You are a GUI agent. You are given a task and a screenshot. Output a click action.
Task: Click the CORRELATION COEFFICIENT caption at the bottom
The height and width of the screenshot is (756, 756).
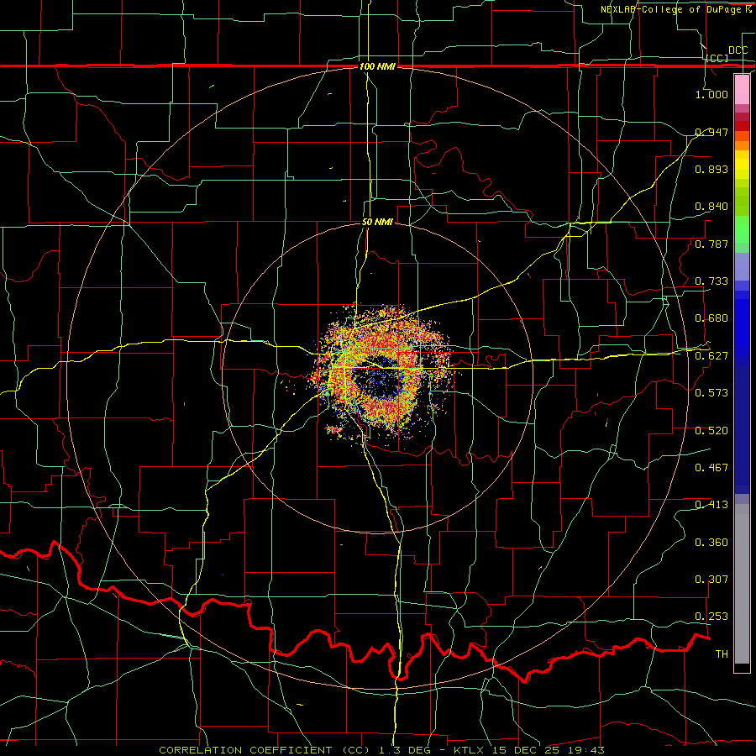pyautogui.click(x=381, y=750)
